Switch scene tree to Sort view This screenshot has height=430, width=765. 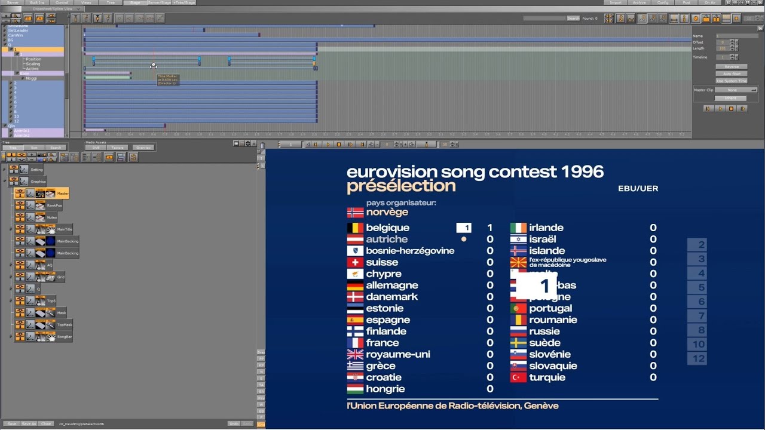34,148
